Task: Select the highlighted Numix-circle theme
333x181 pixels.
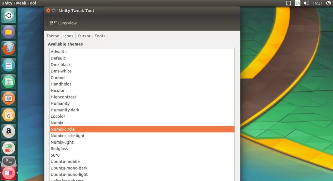Action: point(142,129)
